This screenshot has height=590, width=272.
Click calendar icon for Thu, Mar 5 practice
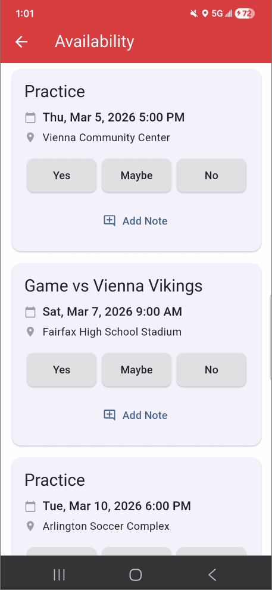click(x=30, y=117)
